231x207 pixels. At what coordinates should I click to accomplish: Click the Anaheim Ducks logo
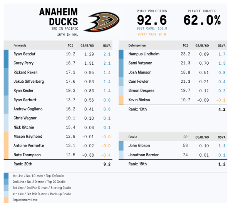click(x=101, y=22)
